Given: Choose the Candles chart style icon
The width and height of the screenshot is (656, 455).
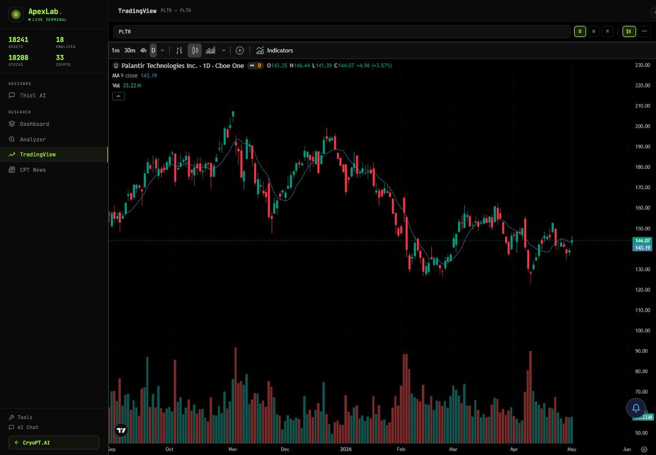Looking at the screenshot, I should (195, 50).
